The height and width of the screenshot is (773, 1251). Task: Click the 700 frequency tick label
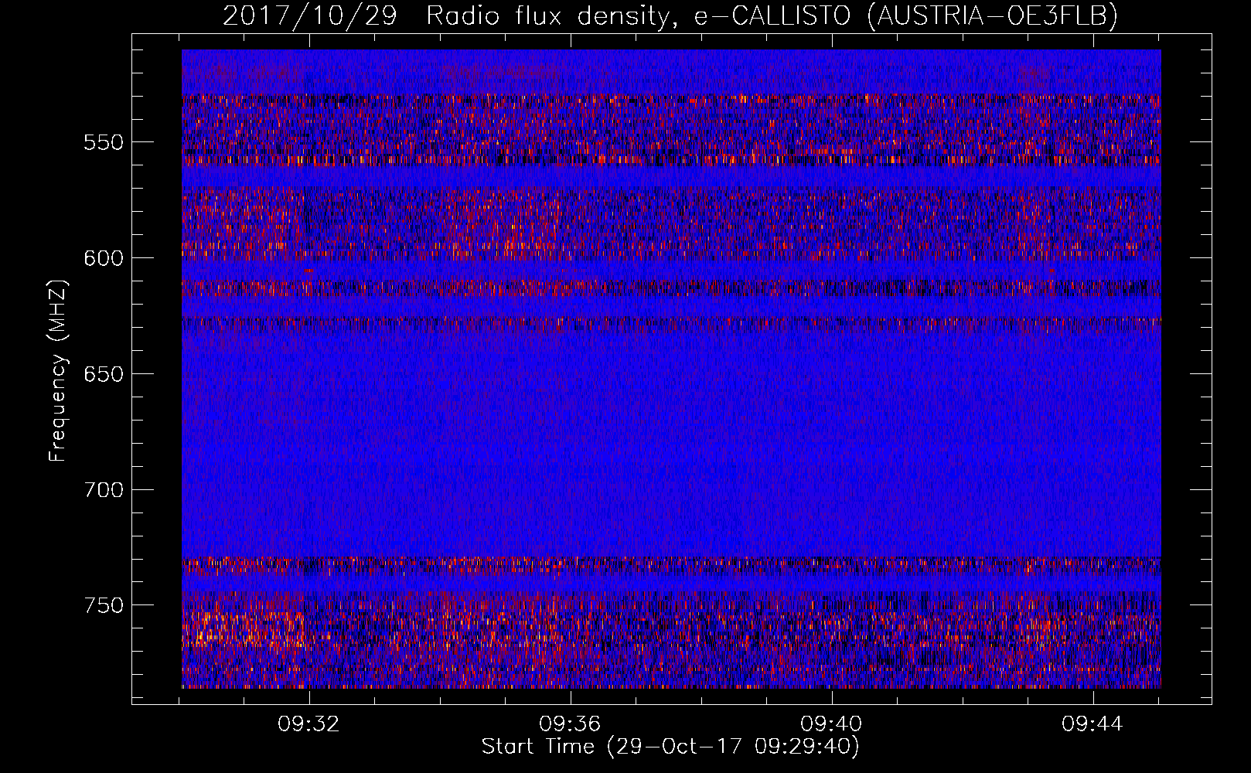click(x=104, y=490)
